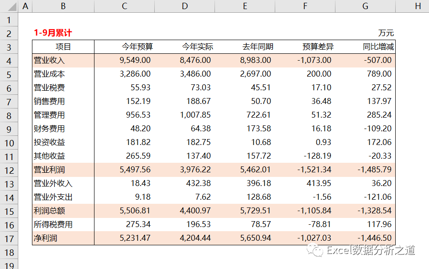
Task: Select column B header
Action: tap(63, 6)
